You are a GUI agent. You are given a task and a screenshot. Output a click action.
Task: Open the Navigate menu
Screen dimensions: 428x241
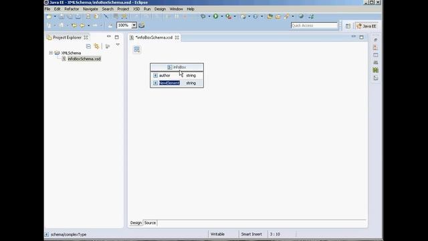90,9
